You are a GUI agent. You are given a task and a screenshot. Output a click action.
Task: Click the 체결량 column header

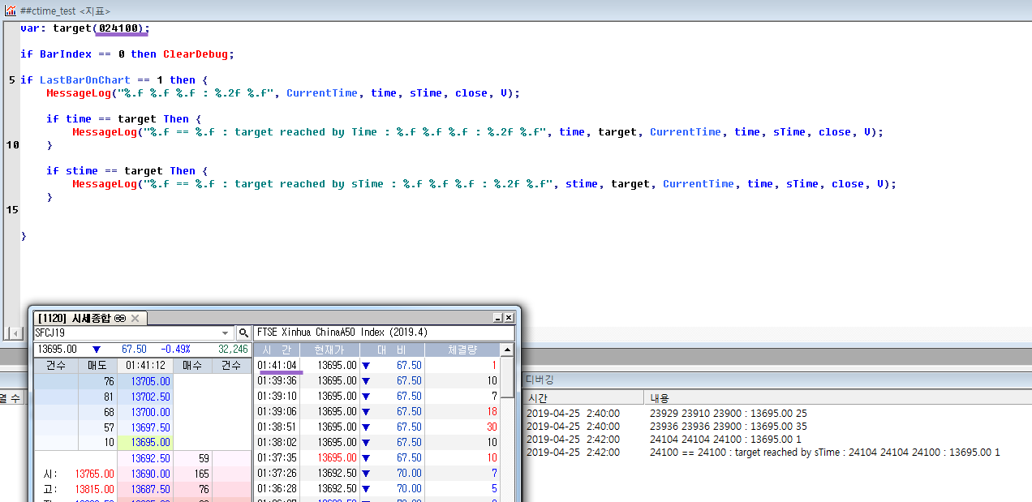tap(462, 350)
